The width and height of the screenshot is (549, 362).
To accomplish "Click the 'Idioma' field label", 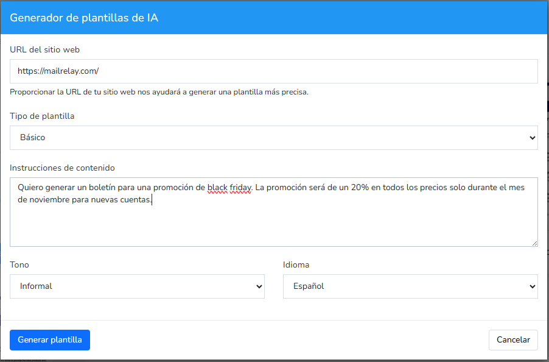I will click(296, 264).
